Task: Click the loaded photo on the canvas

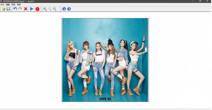Action: [105, 60]
